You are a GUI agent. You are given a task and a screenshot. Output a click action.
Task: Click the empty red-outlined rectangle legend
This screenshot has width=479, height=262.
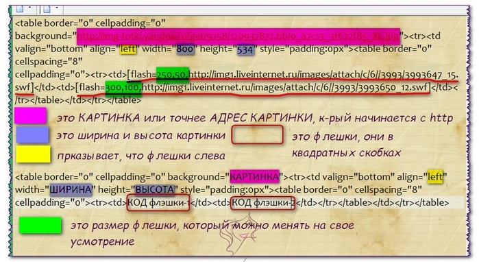tap(257, 134)
